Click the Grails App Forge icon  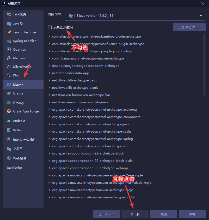[x=9, y=111]
